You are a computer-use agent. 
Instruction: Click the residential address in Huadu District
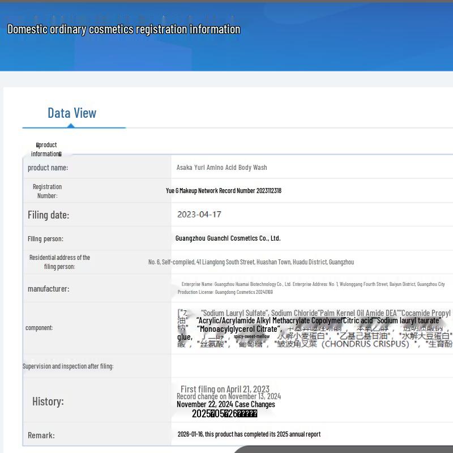[x=251, y=262]
